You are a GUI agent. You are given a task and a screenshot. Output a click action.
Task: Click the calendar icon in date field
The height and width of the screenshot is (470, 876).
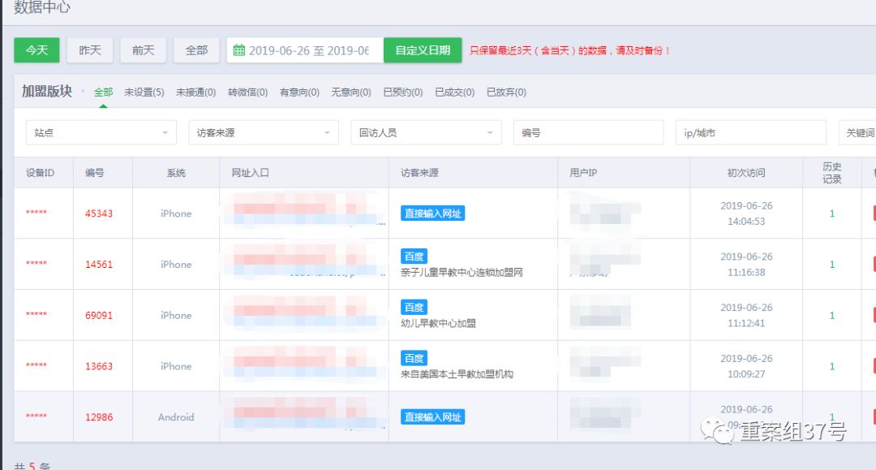(x=239, y=50)
